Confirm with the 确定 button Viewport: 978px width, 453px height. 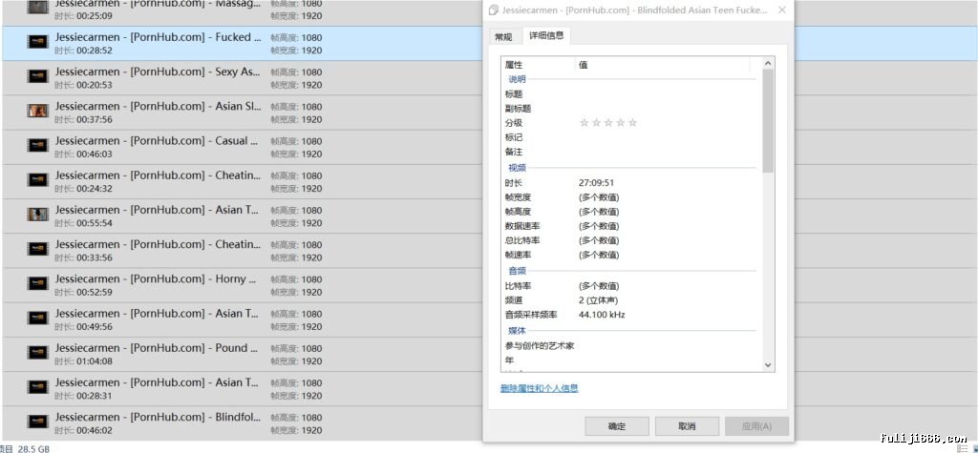617,426
